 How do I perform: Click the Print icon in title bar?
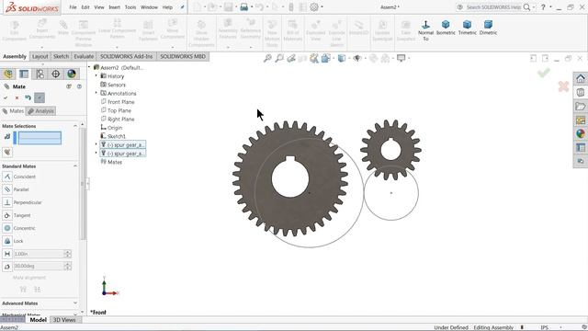click(x=244, y=7)
